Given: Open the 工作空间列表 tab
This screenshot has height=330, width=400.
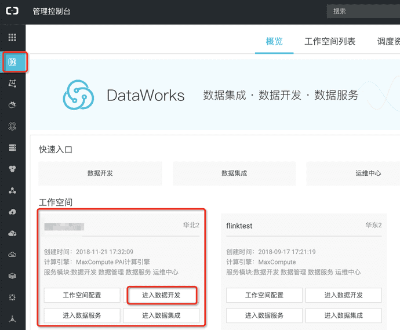Looking at the screenshot, I should tap(330, 41).
